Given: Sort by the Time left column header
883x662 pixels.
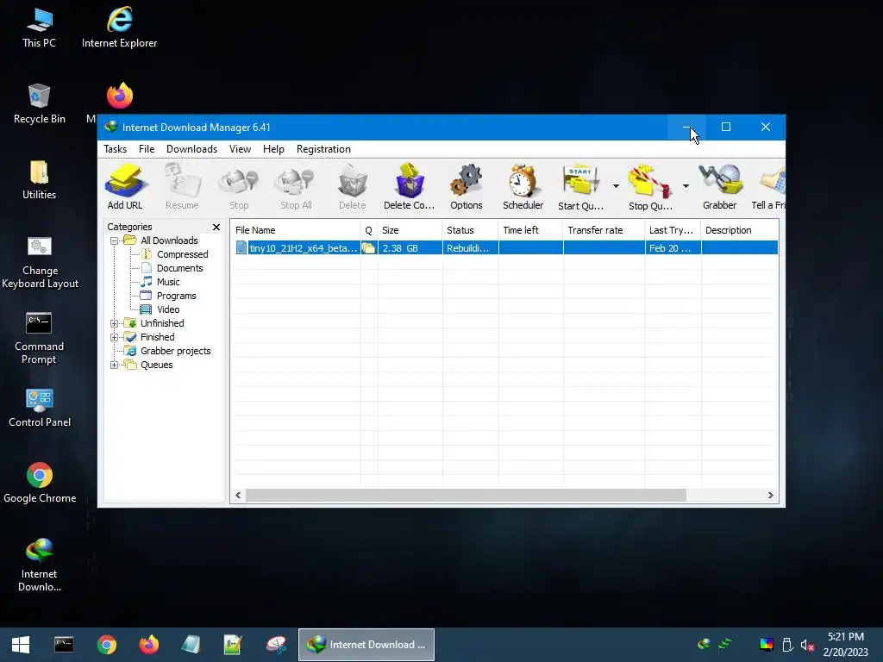Looking at the screenshot, I should pos(530,230).
